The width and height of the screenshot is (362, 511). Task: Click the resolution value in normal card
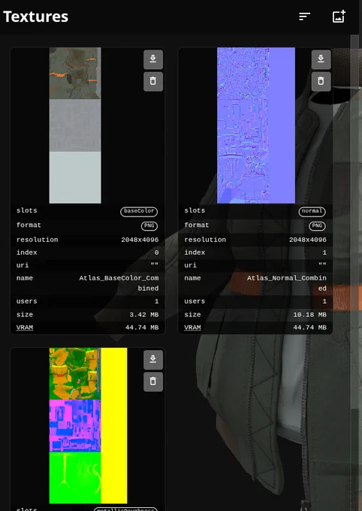point(308,240)
